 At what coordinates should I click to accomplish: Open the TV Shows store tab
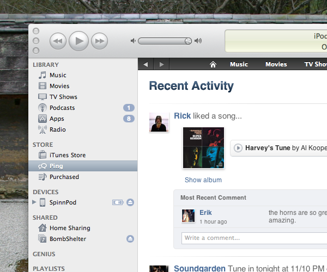(316, 64)
